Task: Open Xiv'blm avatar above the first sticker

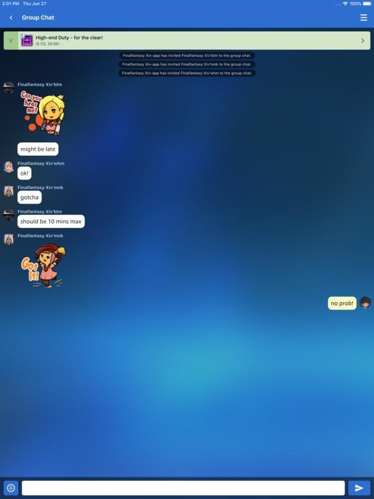Action: 8,87
